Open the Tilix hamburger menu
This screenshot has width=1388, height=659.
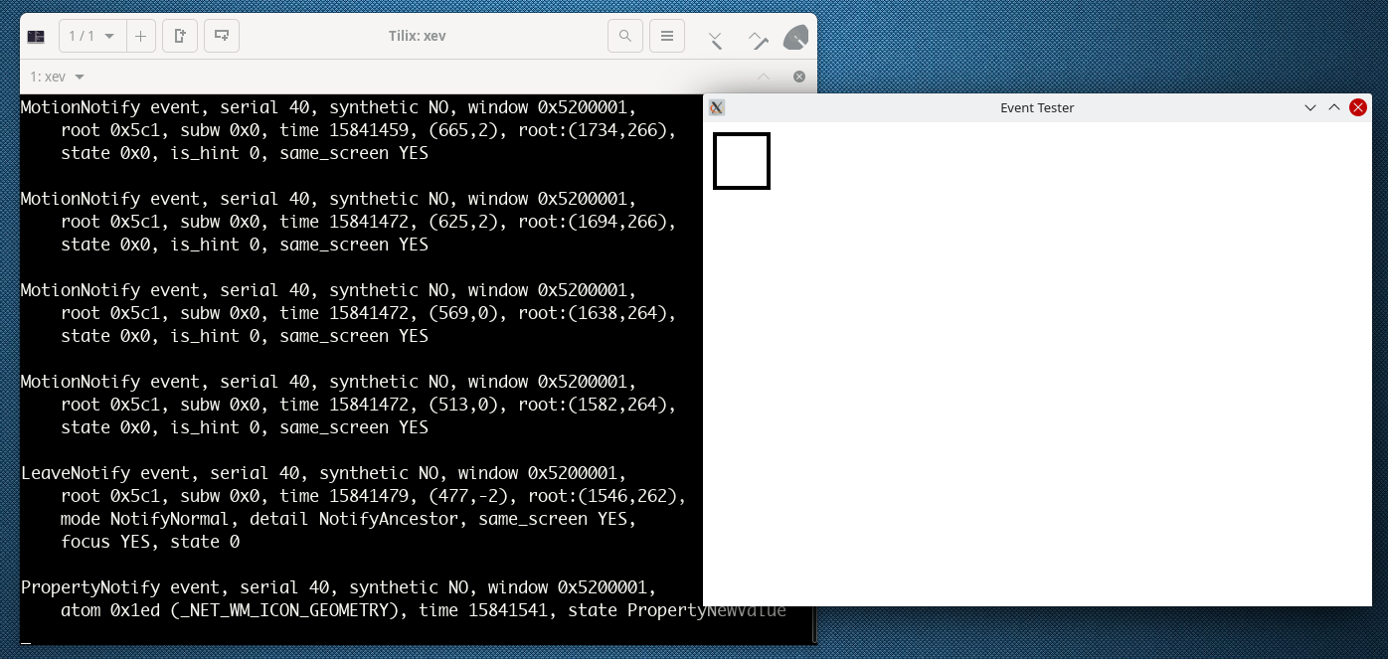pyautogui.click(x=667, y=37)
